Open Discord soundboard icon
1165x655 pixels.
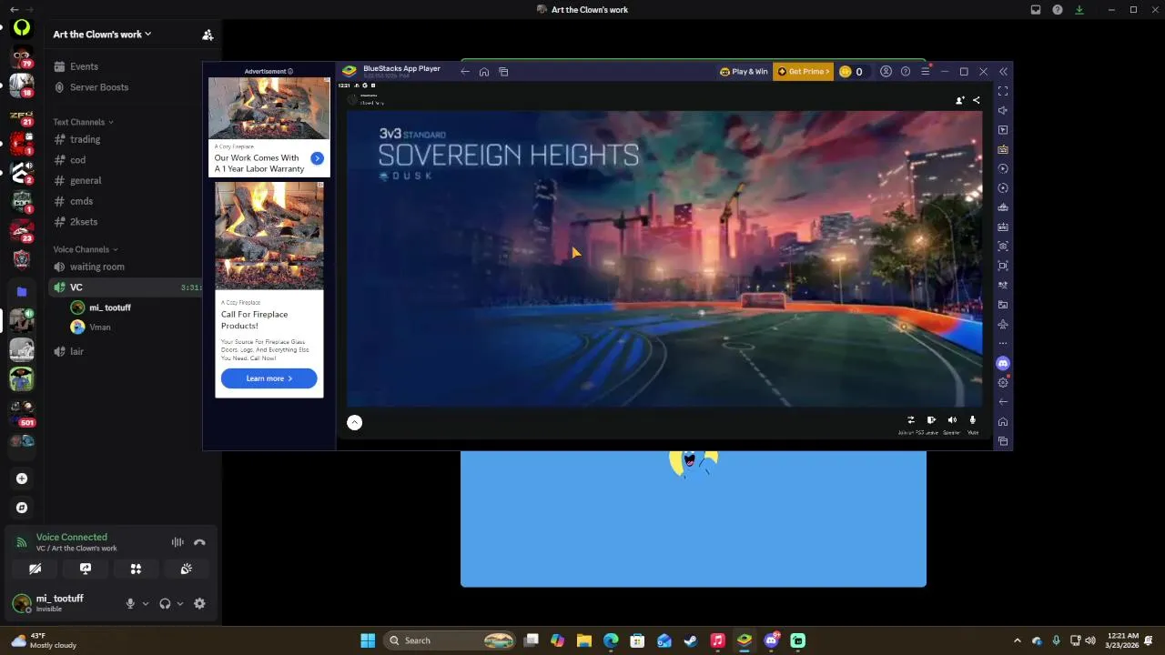click(x=186, y=569)
